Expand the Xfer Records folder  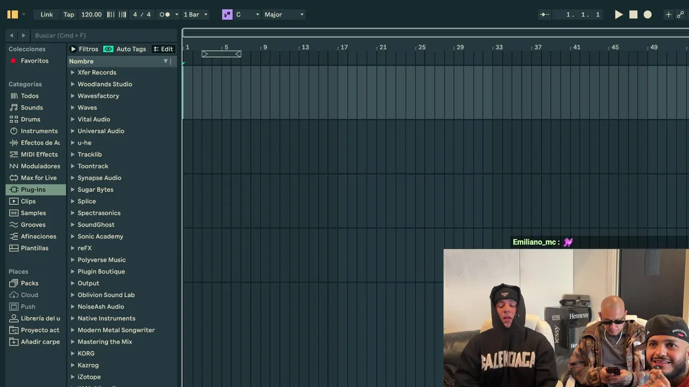pyautogui.click(x=73, y=73)
